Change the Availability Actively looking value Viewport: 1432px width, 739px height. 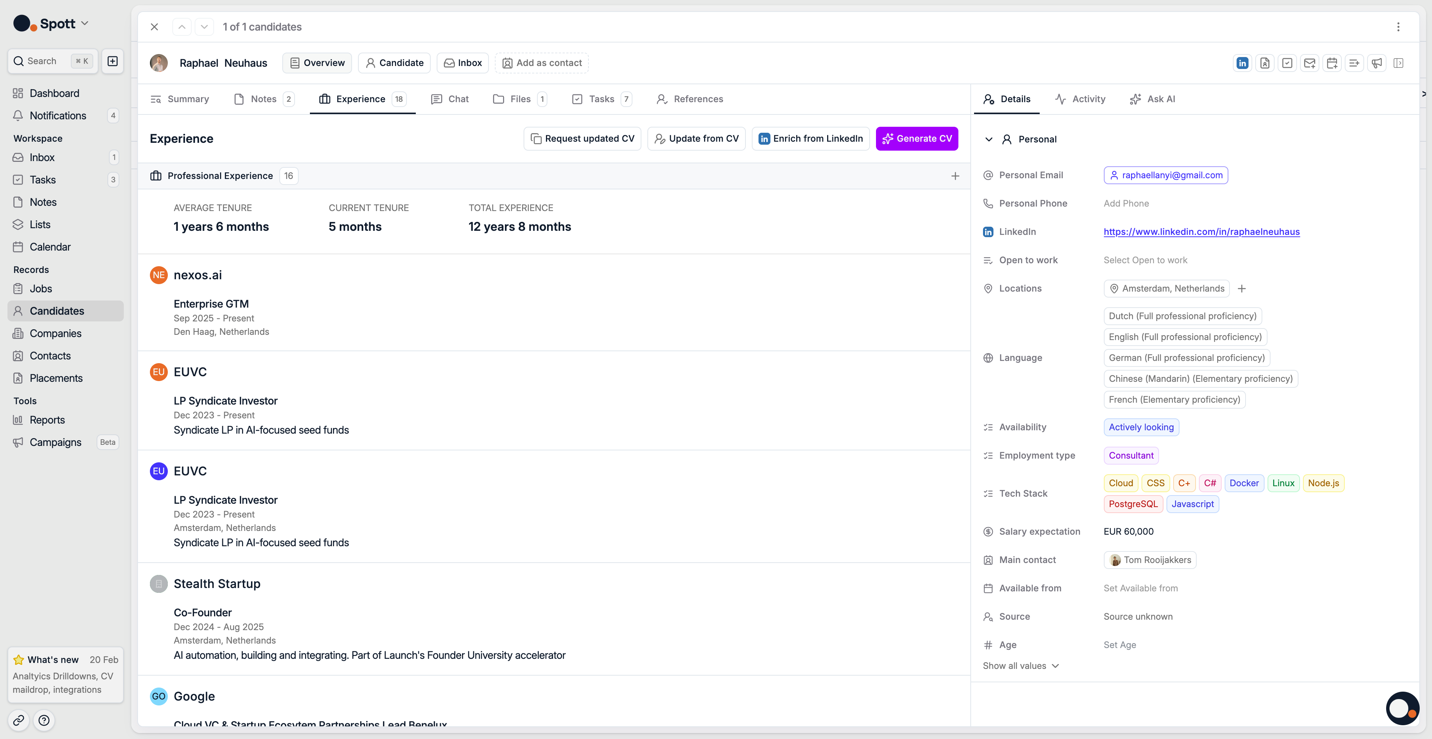pos(1141,427)
